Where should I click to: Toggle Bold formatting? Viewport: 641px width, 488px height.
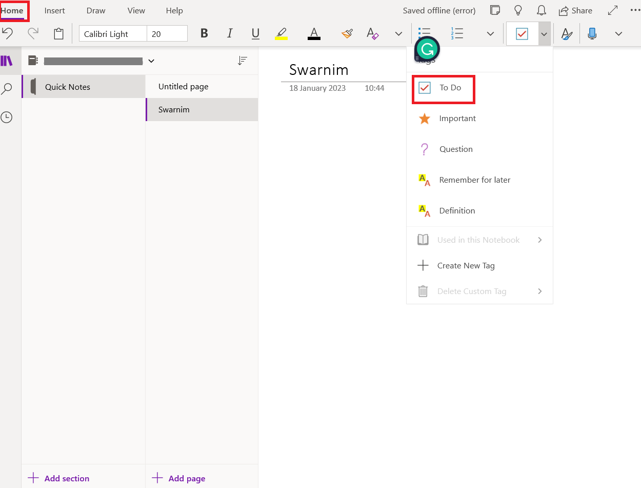[204, 33]
